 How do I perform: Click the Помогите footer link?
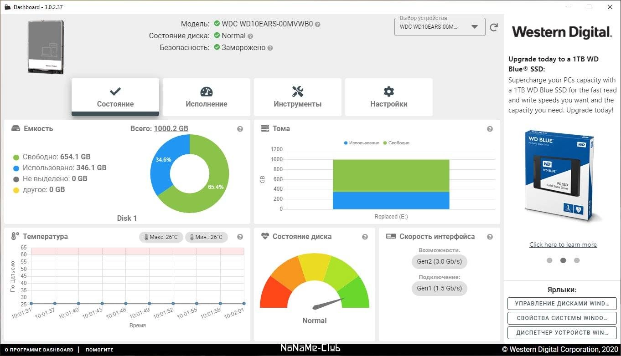99,350
